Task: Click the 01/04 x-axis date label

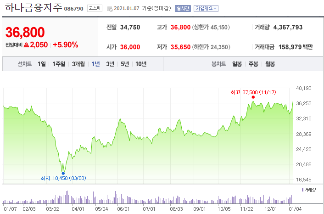Action: 295,209
